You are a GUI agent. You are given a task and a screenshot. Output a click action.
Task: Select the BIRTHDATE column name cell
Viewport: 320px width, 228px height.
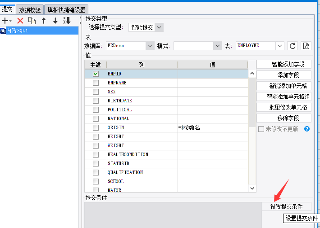(x=142, y=101)
